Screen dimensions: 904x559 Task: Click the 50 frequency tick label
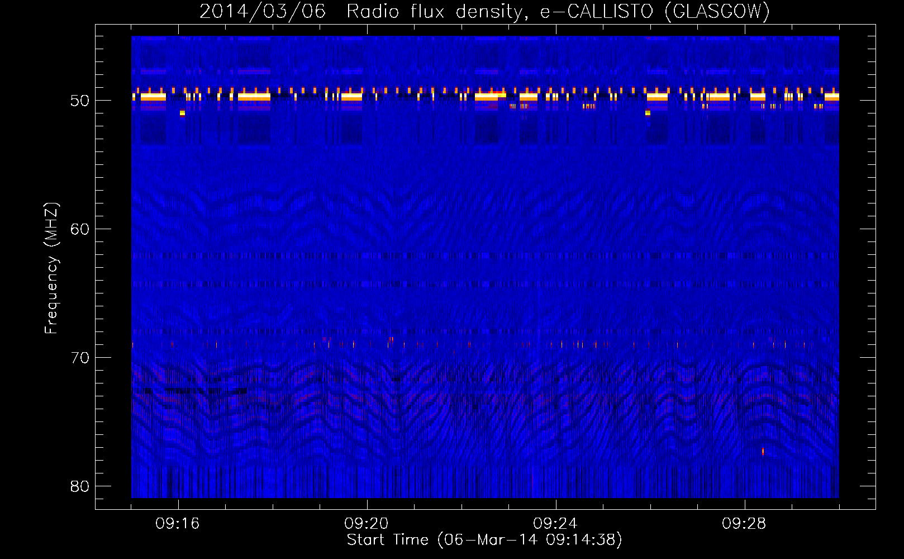point(80,101)
